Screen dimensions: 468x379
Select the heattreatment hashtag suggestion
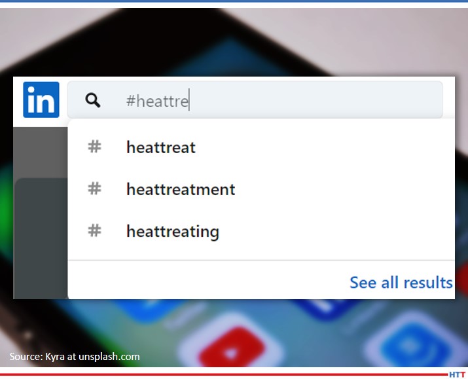tap(181, 190)
